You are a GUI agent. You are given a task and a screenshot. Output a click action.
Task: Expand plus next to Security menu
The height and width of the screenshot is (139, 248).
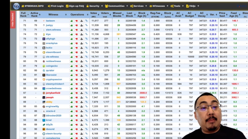tap(102, 6)
